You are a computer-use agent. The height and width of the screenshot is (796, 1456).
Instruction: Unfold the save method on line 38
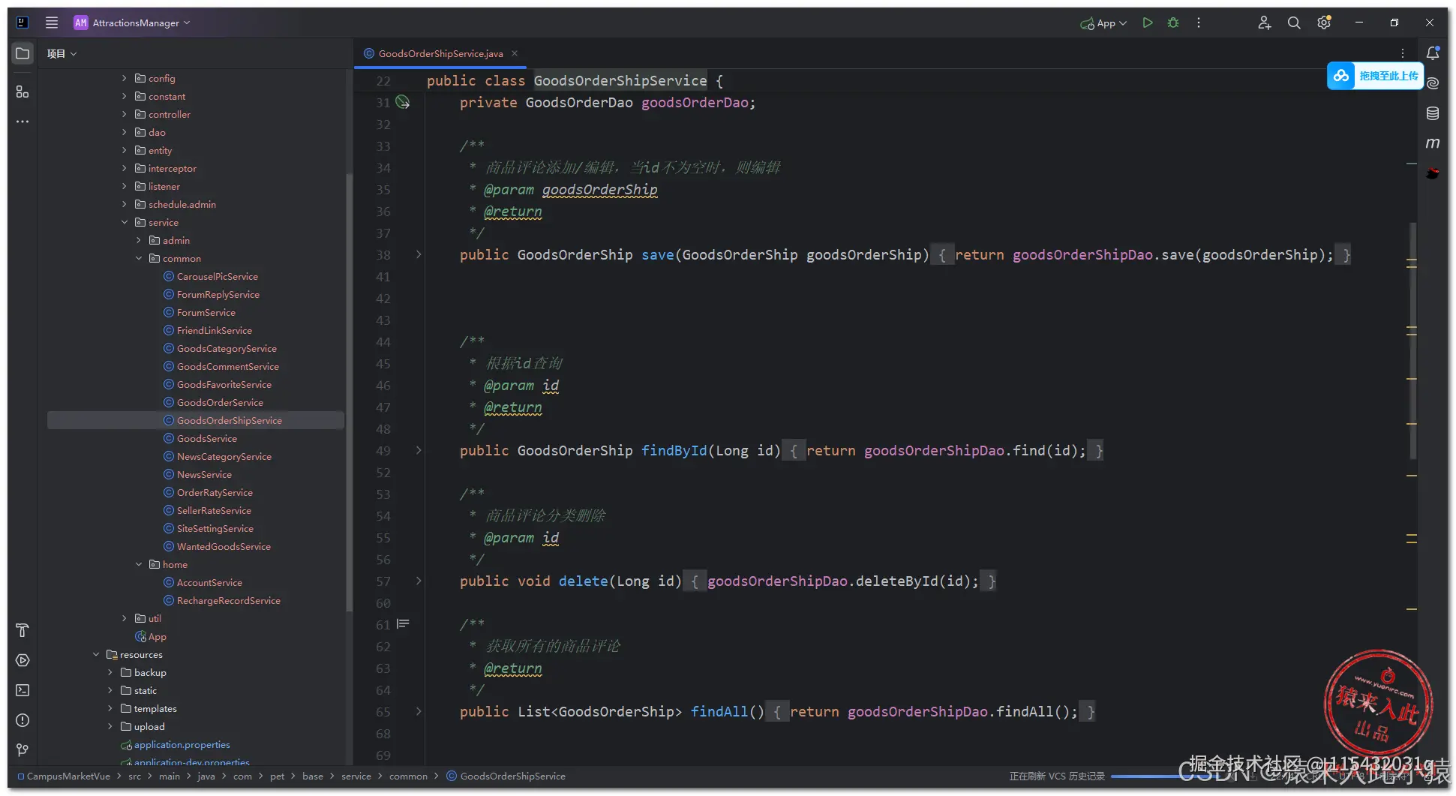pos(419,255)
